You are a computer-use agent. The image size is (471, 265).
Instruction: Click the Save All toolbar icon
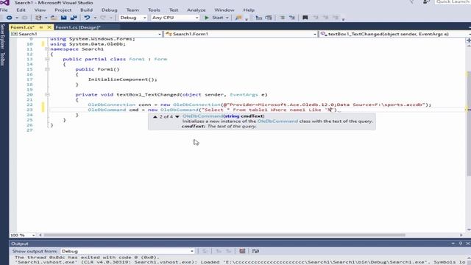pyautogui.click(x=74, y=18)
